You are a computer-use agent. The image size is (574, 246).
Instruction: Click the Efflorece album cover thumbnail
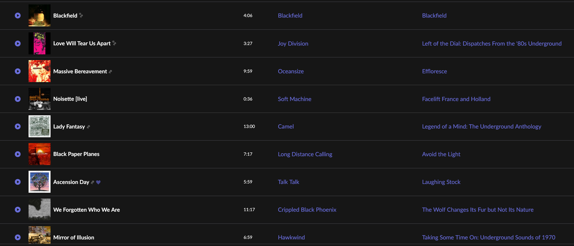40,71
